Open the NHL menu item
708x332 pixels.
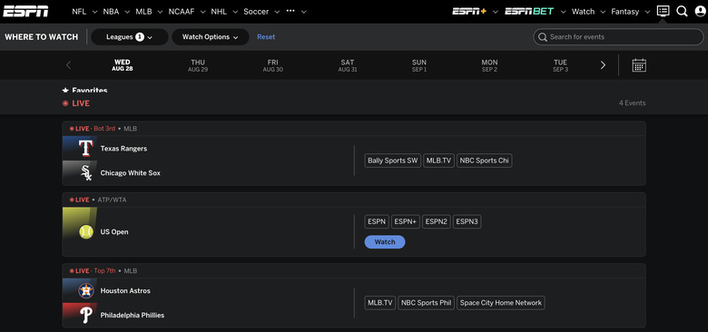tap(219, 11)
